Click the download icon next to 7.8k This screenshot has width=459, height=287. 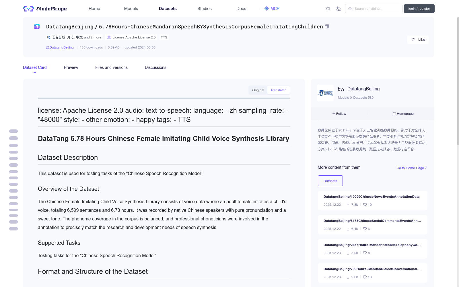click(x=348, y=205)
